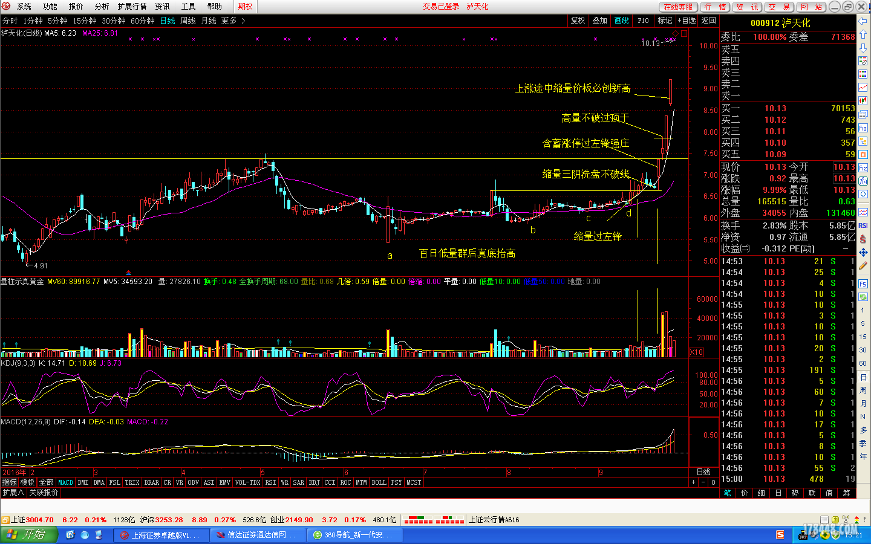Click the four-way move arrows icon
This screenshot has height=544, width=871.
coord(863,252)
